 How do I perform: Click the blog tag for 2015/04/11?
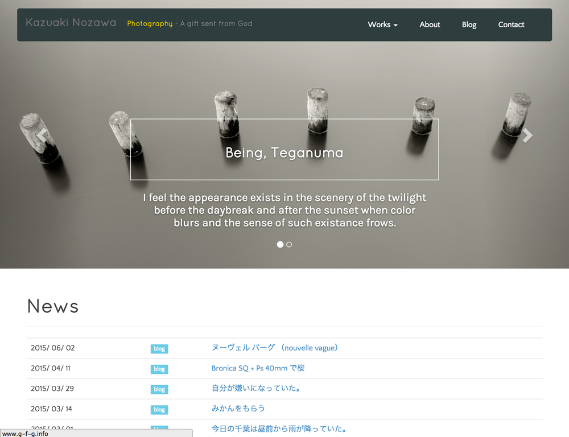159,369
